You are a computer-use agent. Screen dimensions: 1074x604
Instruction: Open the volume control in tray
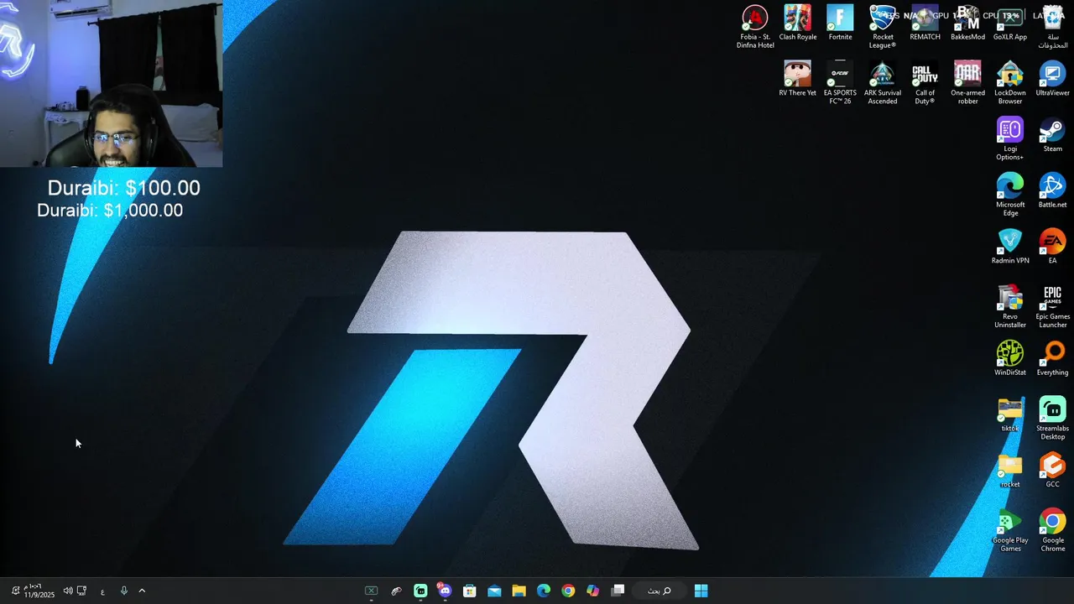click(x=68, y=591)
